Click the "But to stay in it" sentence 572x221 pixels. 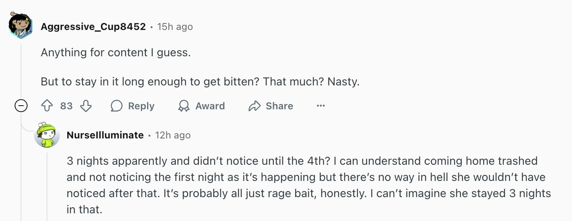point(200,82)
